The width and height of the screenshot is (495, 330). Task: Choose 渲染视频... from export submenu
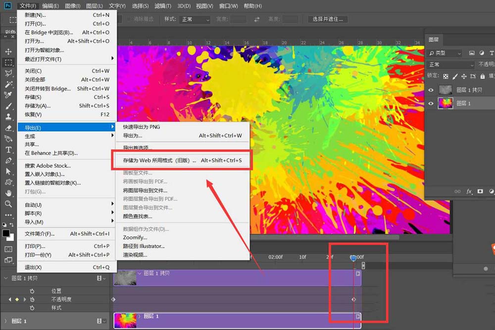182,255
